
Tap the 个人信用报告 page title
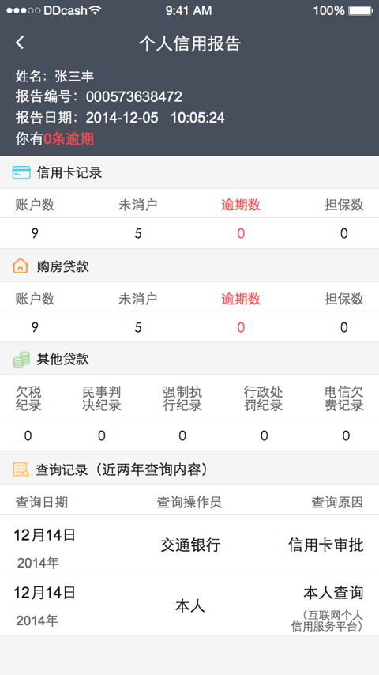coord(189,43)
